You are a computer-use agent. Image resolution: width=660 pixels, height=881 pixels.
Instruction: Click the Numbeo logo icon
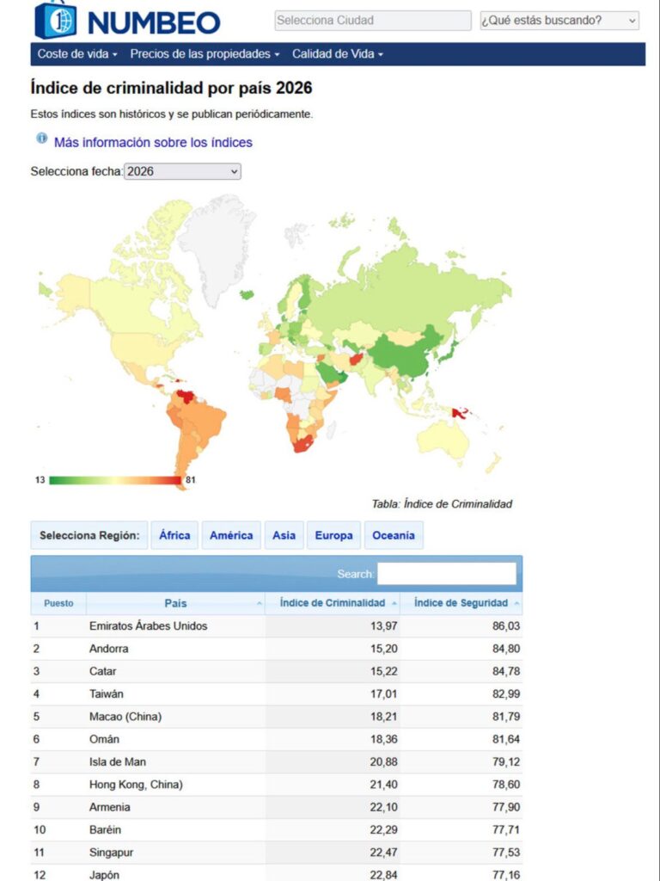(x=55, y=20)
